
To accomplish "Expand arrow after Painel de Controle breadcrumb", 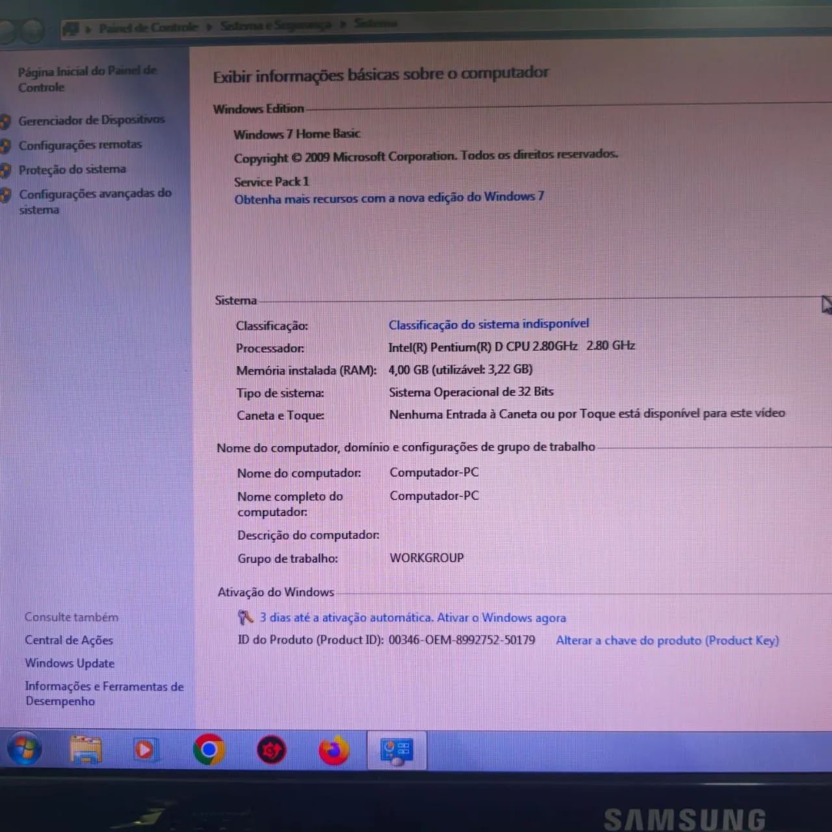I will pyautogui.click(x=209, y=27).
